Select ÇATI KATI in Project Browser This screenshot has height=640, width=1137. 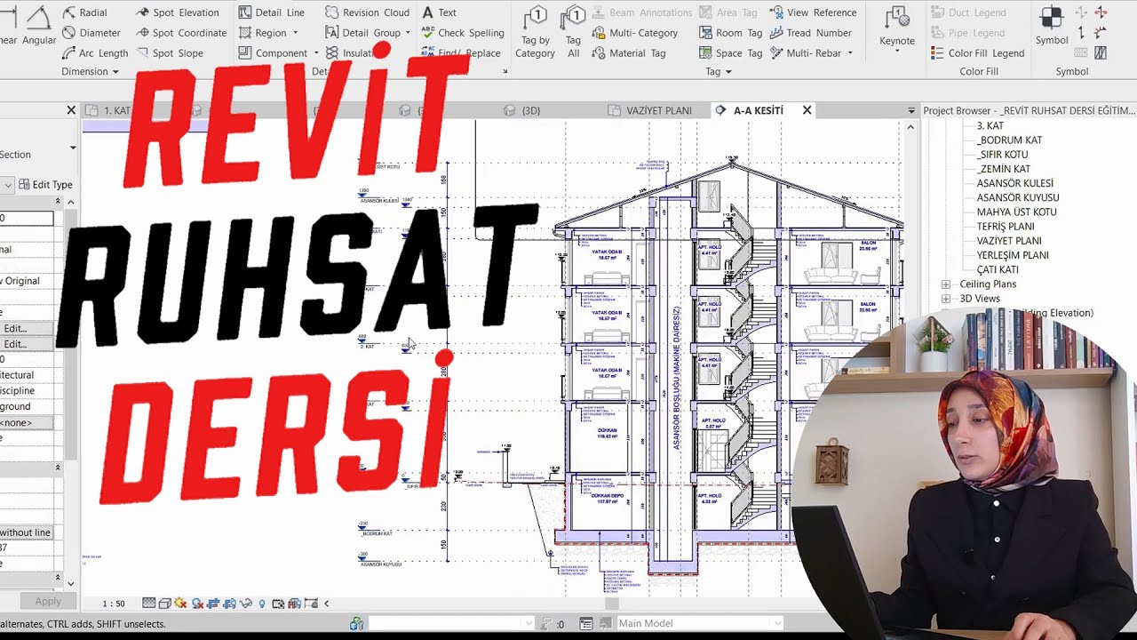point(998,269)
